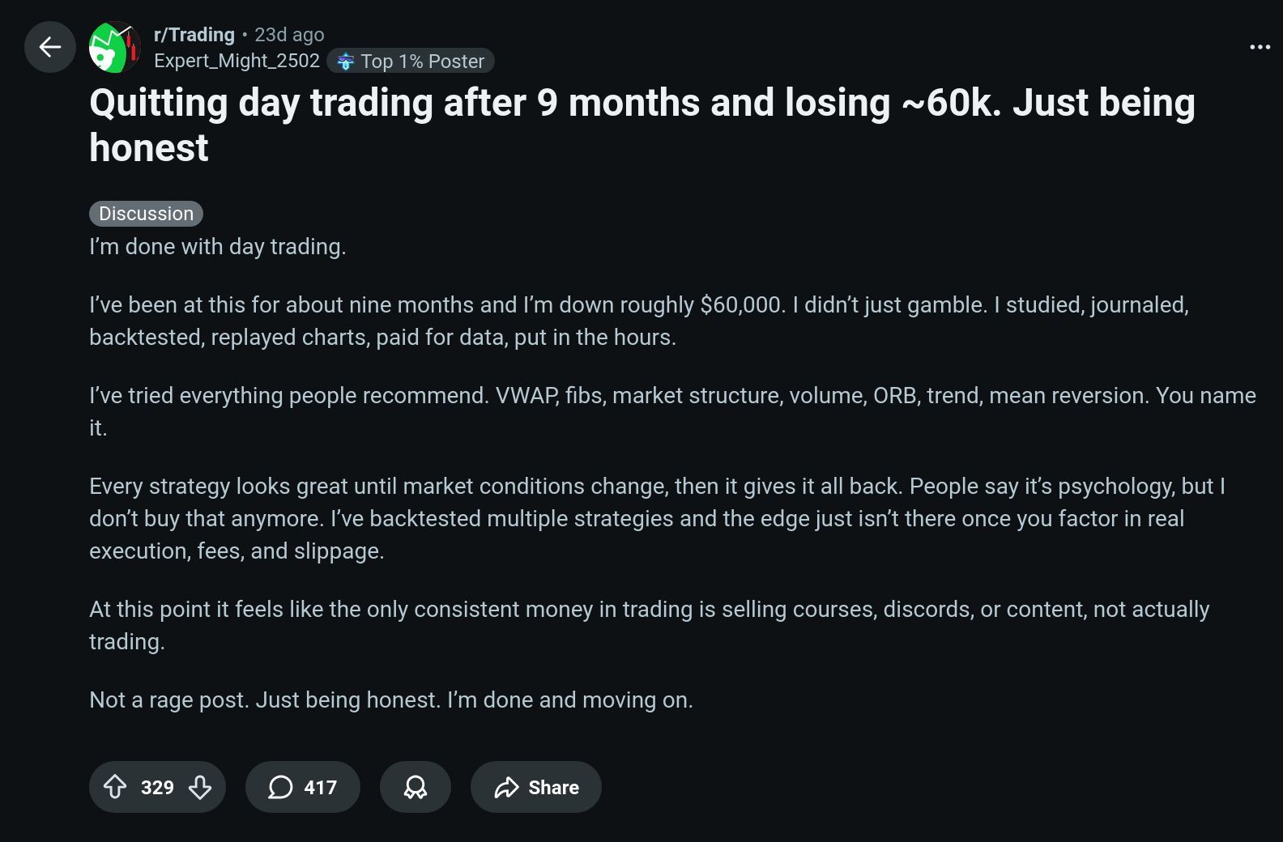Click the 417 comment count
This screenshot has height=842, width=1283.
tap(320, 788)
